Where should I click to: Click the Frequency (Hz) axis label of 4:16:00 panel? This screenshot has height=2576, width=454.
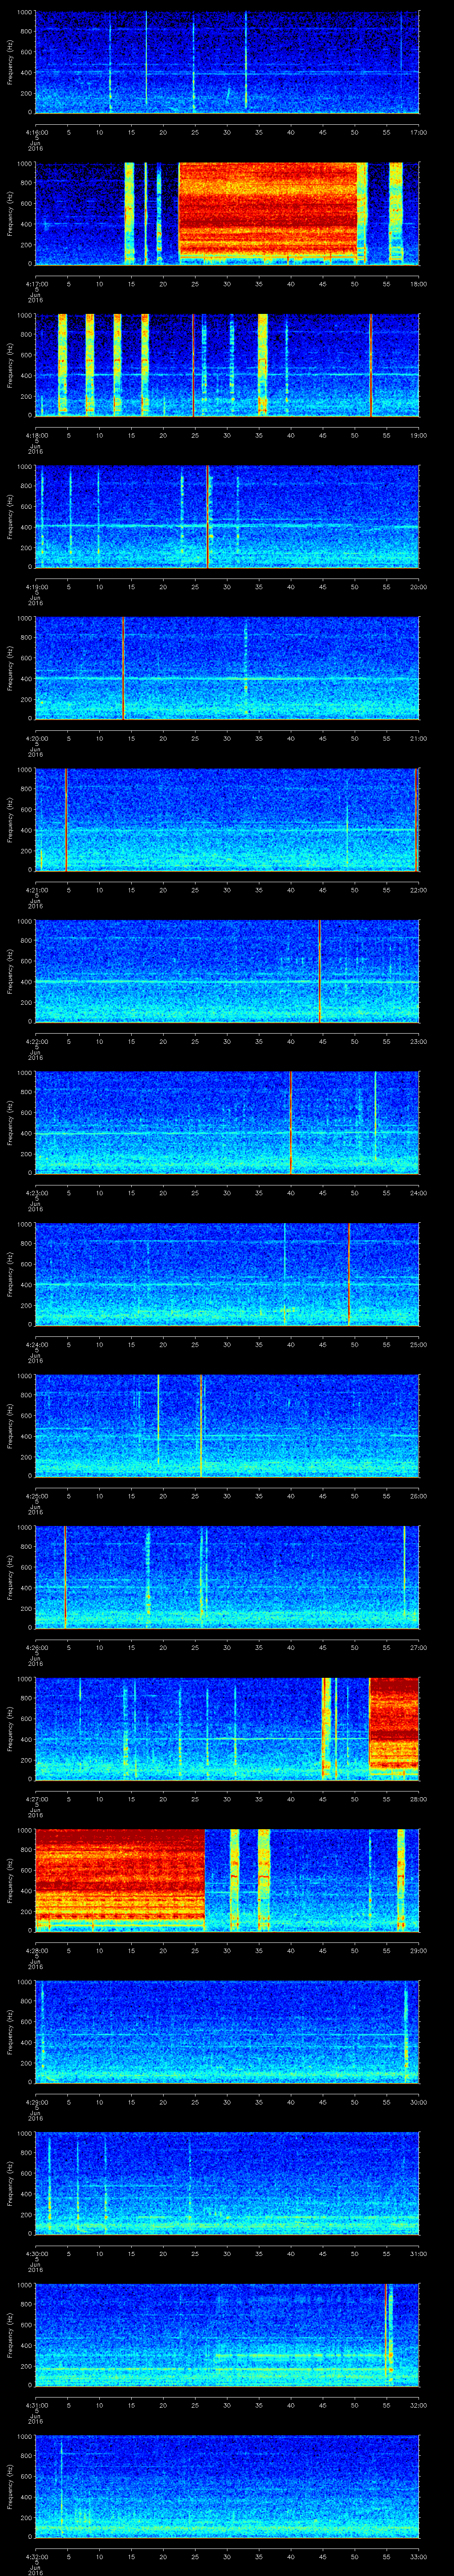click(x=10, y=63)
